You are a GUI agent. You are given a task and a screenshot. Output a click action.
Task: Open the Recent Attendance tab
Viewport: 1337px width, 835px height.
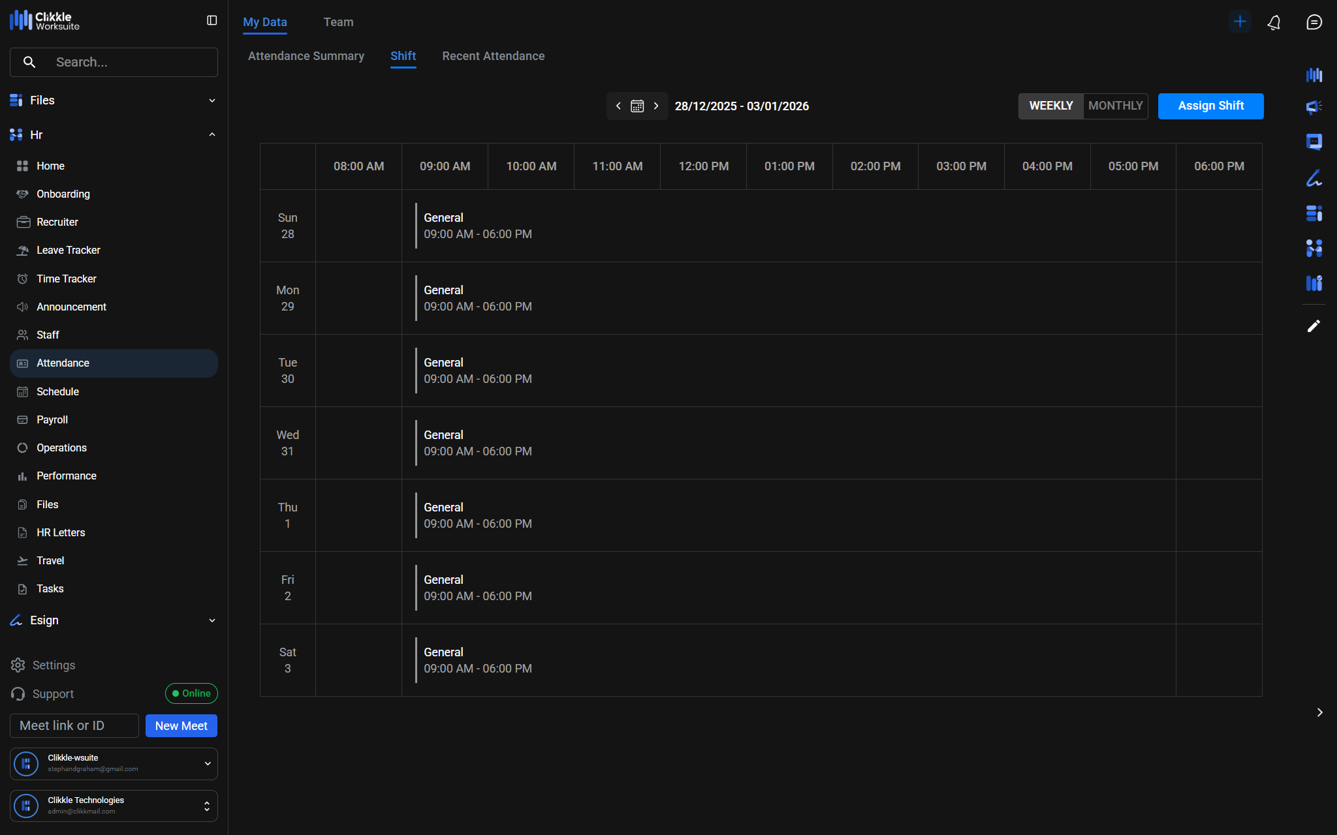pyautogui.click(x=493, y=56)
